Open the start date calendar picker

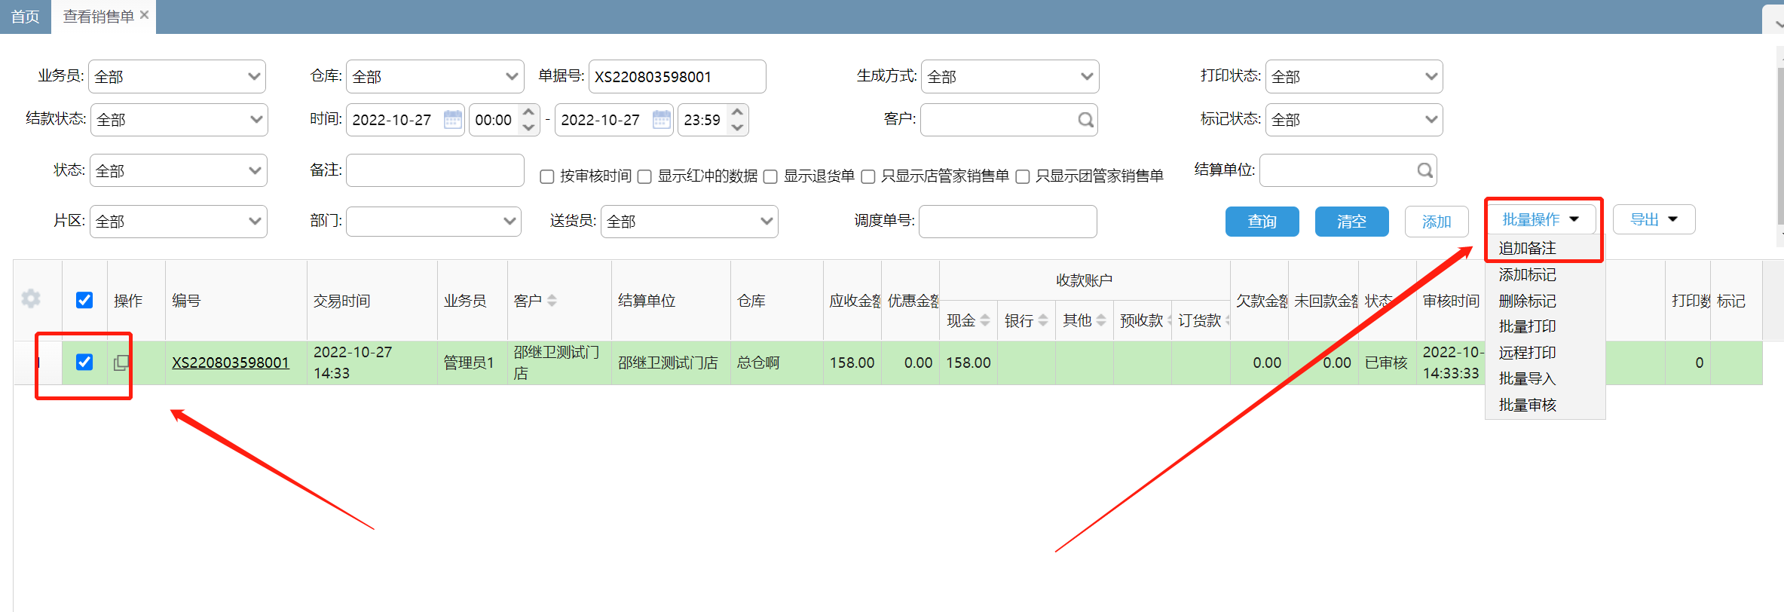click(452, 120)
